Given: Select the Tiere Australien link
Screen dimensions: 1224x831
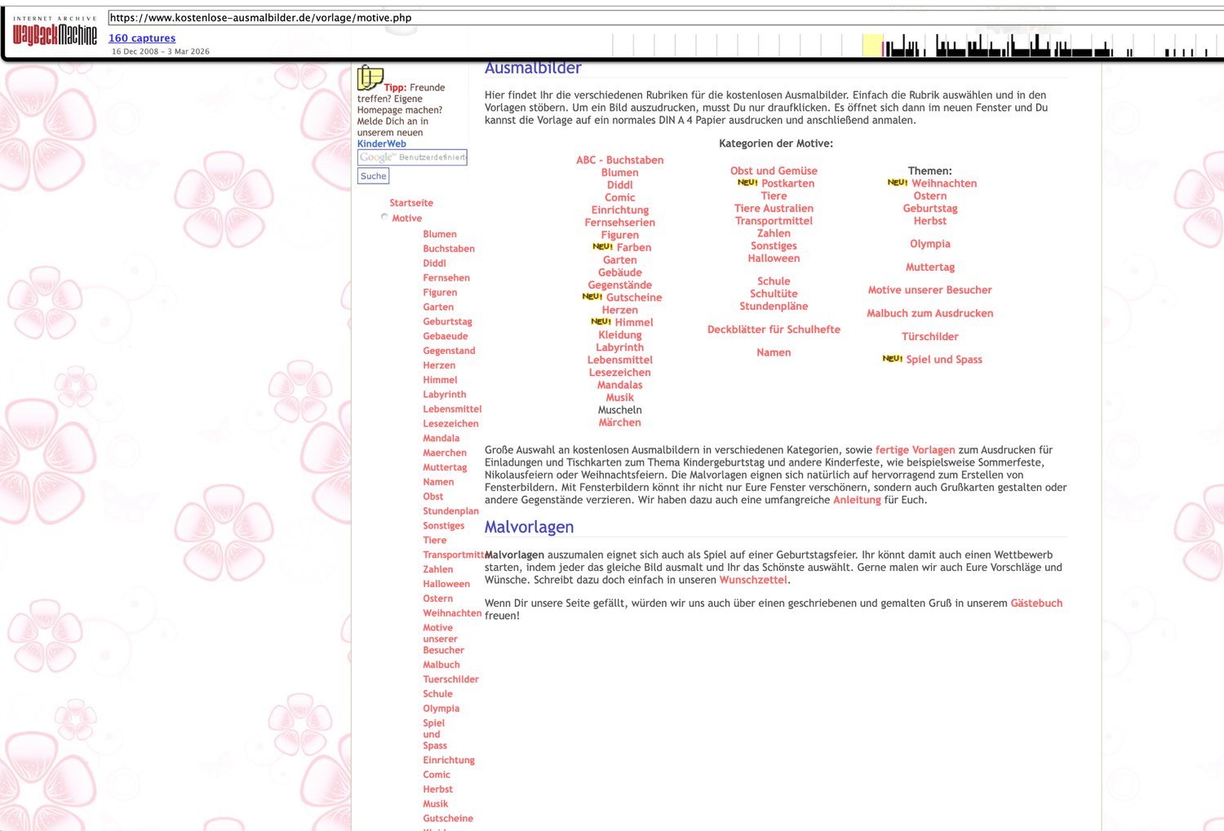Looking at the screenshot, I should pyautogui.click(x=774, y=209).
